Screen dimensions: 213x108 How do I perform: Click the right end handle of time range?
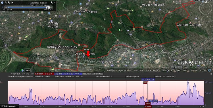pyautogui.click(x=49, y=7)
